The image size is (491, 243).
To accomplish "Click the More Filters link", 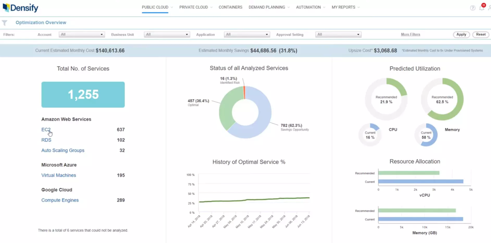I will 410,35.
